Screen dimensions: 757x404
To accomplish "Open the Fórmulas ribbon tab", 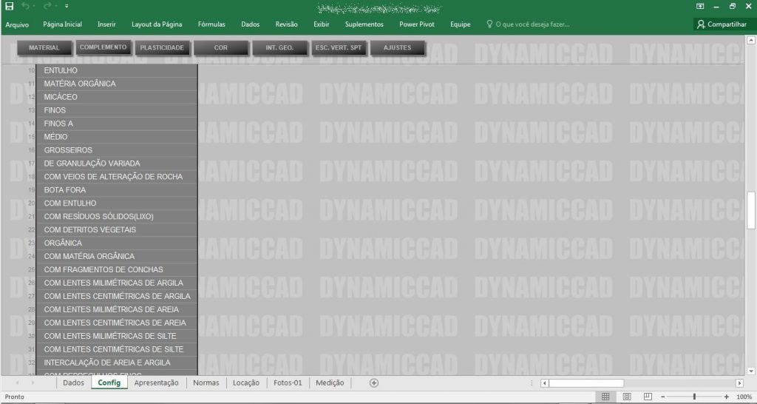I will tap(211, 24).
